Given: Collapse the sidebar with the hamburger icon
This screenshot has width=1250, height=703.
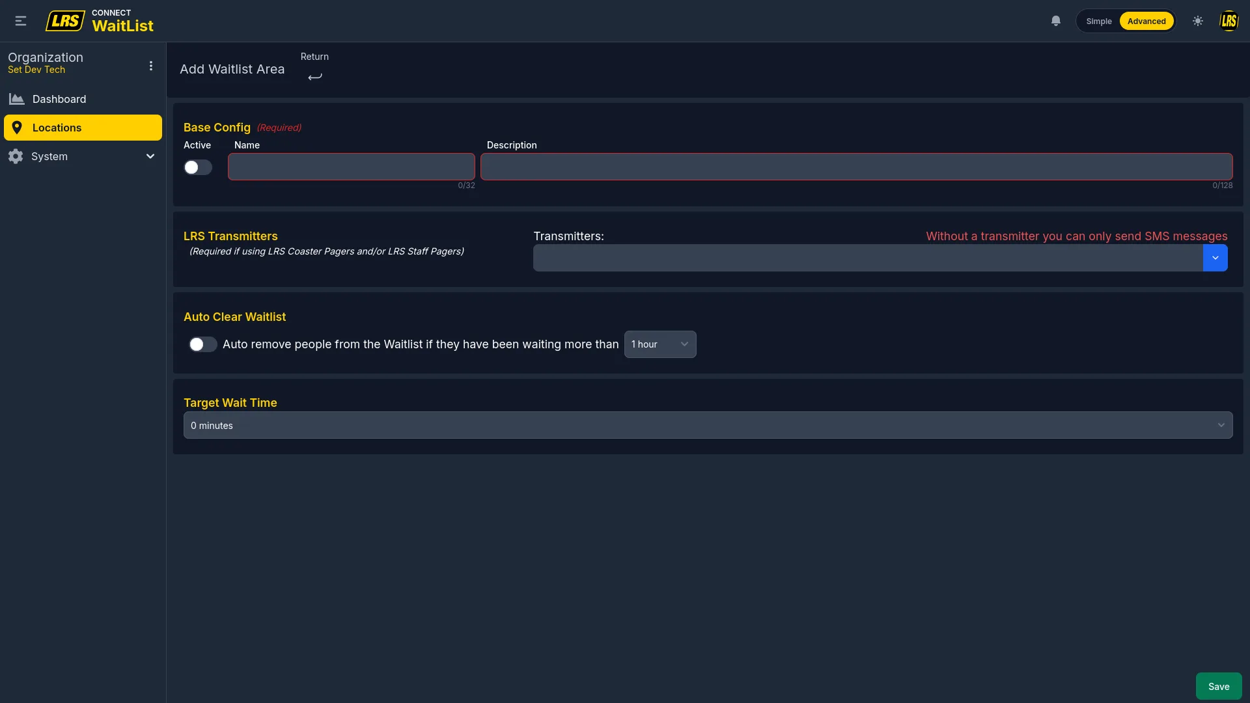Looking at the screenshot, I should (x=21, y=21).
